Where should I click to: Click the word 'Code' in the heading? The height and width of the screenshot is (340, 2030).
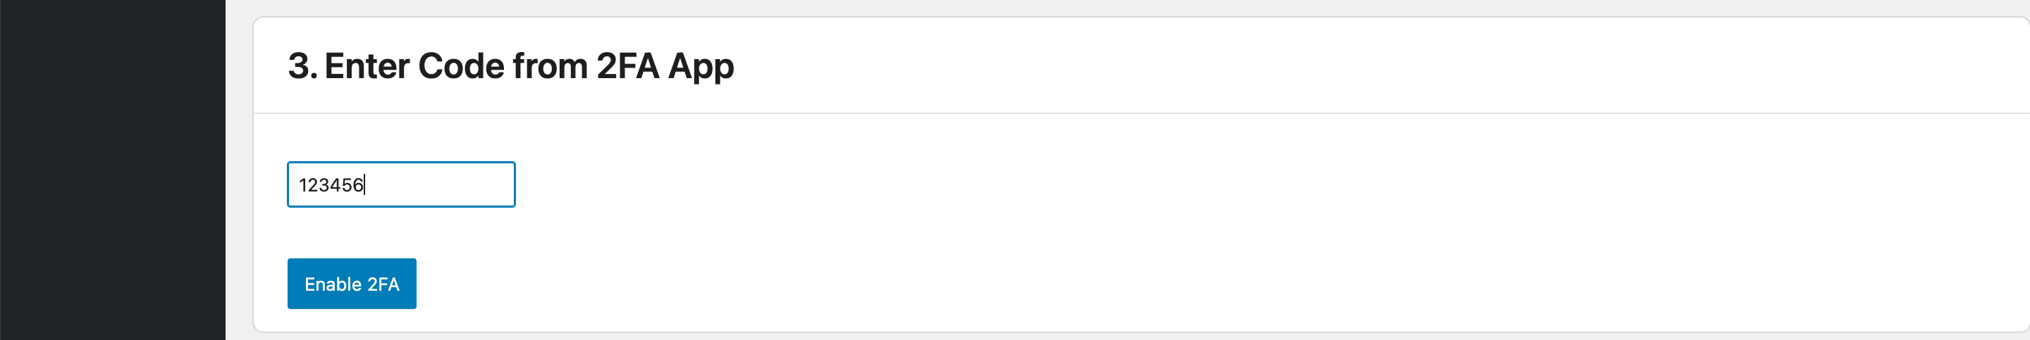(x=461, y=66)
